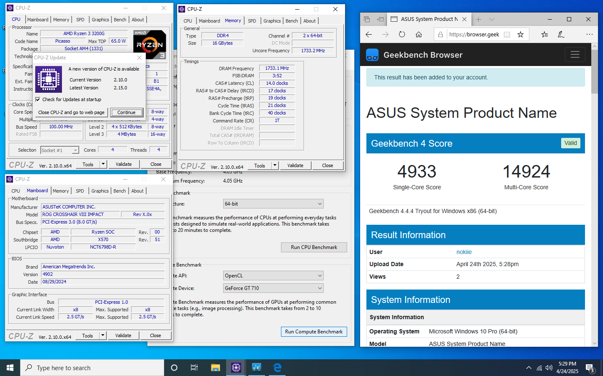
Task: Refresh the Geekbench page in Edge
Action: (402, 35)
